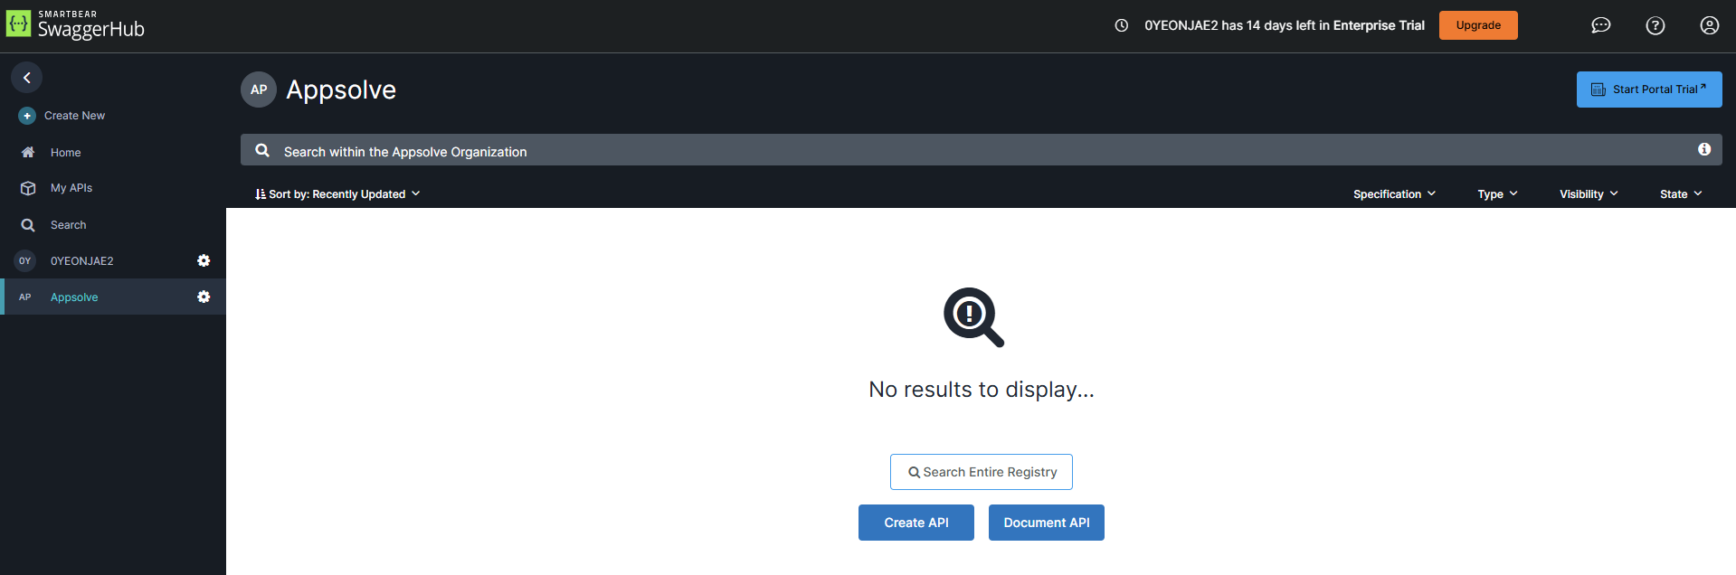1736x575 pixels.
Task: Click the search bar magnifier icon
Action: tap(262, 150)
